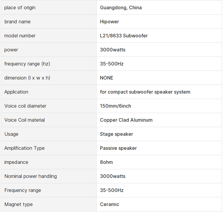Click the "Amplification Type" label

click(25, 148)
